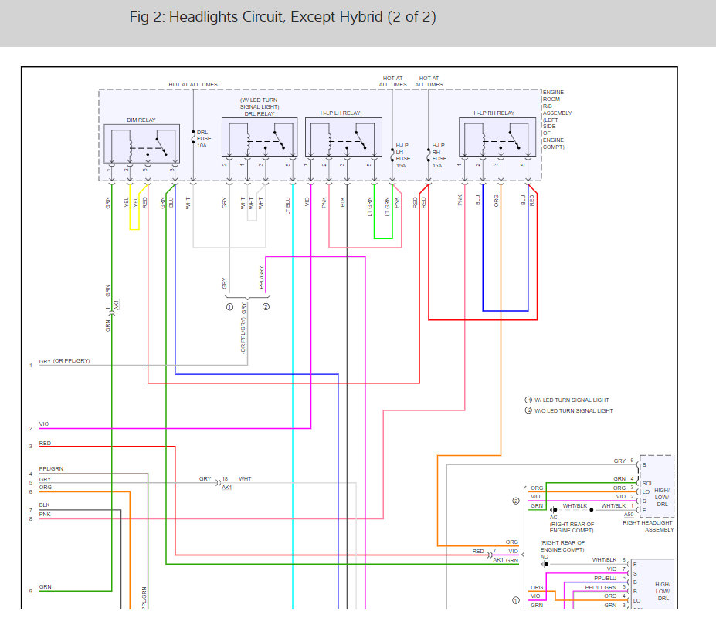This screenshot has width=716, height=628.
Task: Click the 'ORG' label at terminal 6
Action: click(46, 488)
